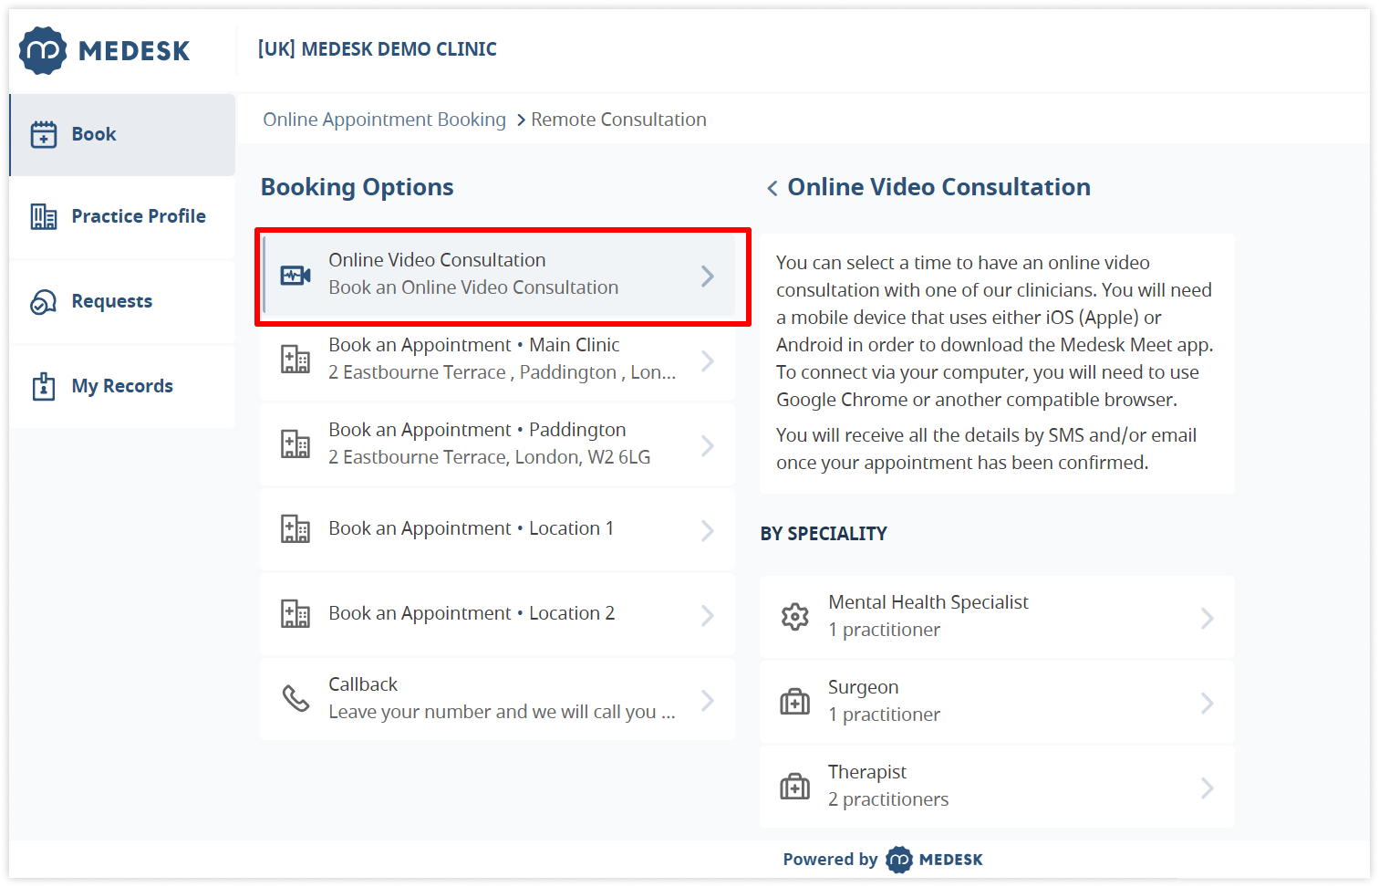The width and height of the screenshot is (1379, 887).
Task: Click the phone icon beside Callback
Action: coord(295,698)
